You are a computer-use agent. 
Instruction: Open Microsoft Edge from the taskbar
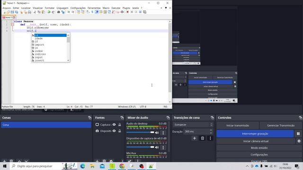point(83,166)
